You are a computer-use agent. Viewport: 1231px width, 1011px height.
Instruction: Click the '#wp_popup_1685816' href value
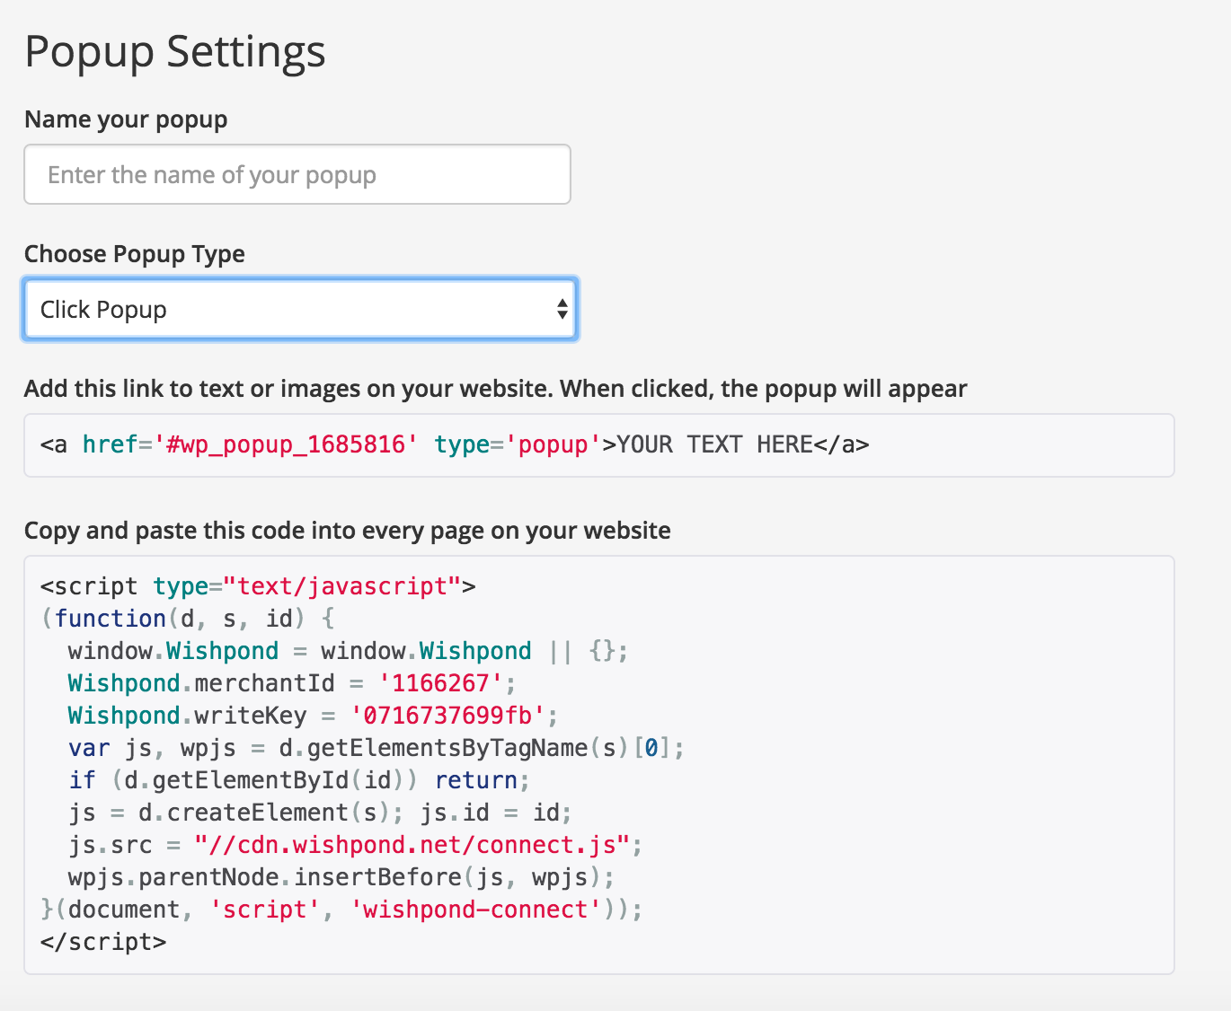[287, 444]
